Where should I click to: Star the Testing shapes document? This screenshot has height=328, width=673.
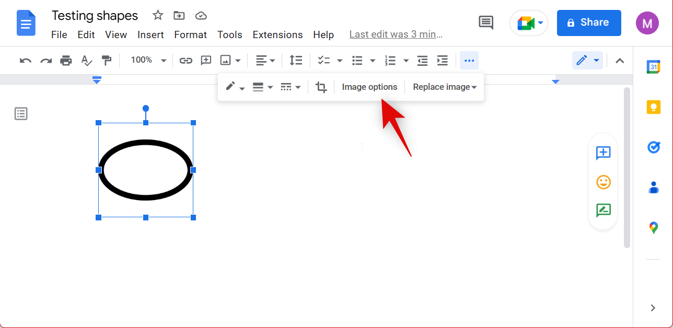point(158,16)
